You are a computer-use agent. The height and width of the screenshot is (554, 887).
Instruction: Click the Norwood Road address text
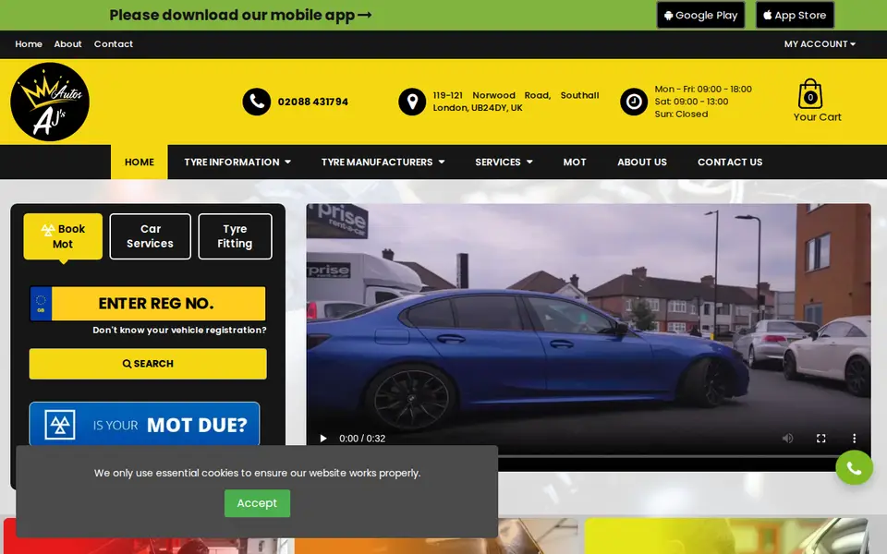click(x=516, y=102)
